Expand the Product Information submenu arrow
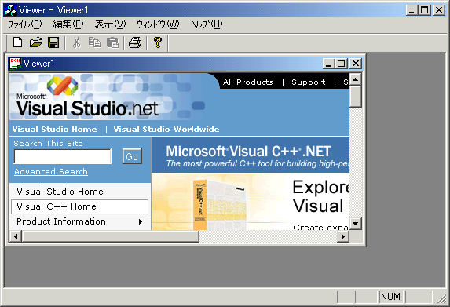The width and height of the screenshot is (450, 307). (x=141, y=221)
